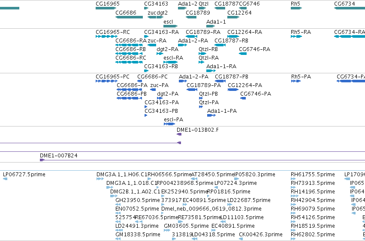Select the CG6746 gene label
The width and height of the screenshot is (365, 241).
pos(249,4)
